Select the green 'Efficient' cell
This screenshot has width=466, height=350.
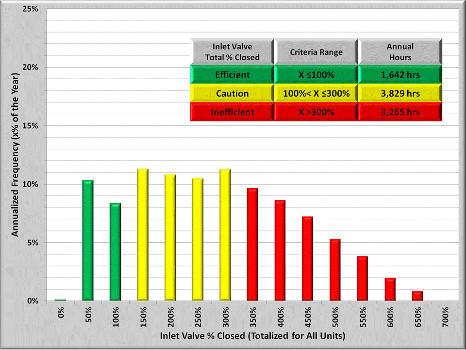[x=232, y=74]
